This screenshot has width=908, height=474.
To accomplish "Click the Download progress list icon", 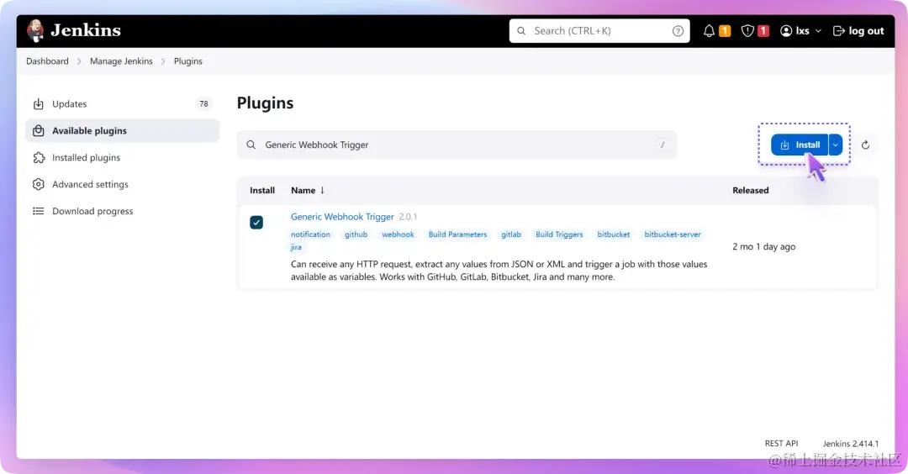I will [x=38, y=211].
